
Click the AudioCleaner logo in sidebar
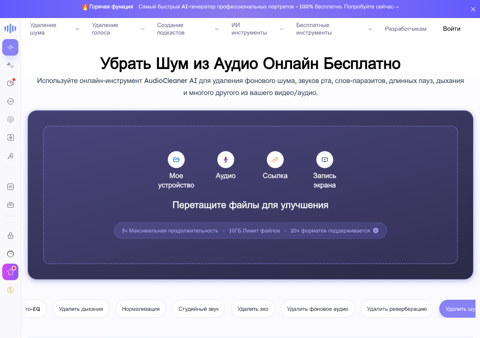[x=10, y=28]
